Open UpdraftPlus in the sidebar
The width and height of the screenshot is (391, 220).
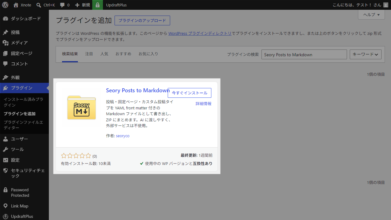pos(24,216)
